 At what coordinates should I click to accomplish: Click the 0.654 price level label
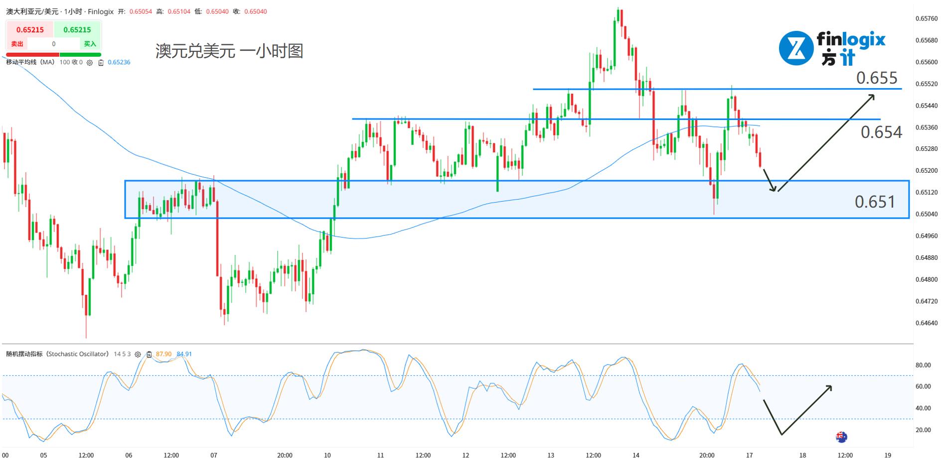(881, 132)
